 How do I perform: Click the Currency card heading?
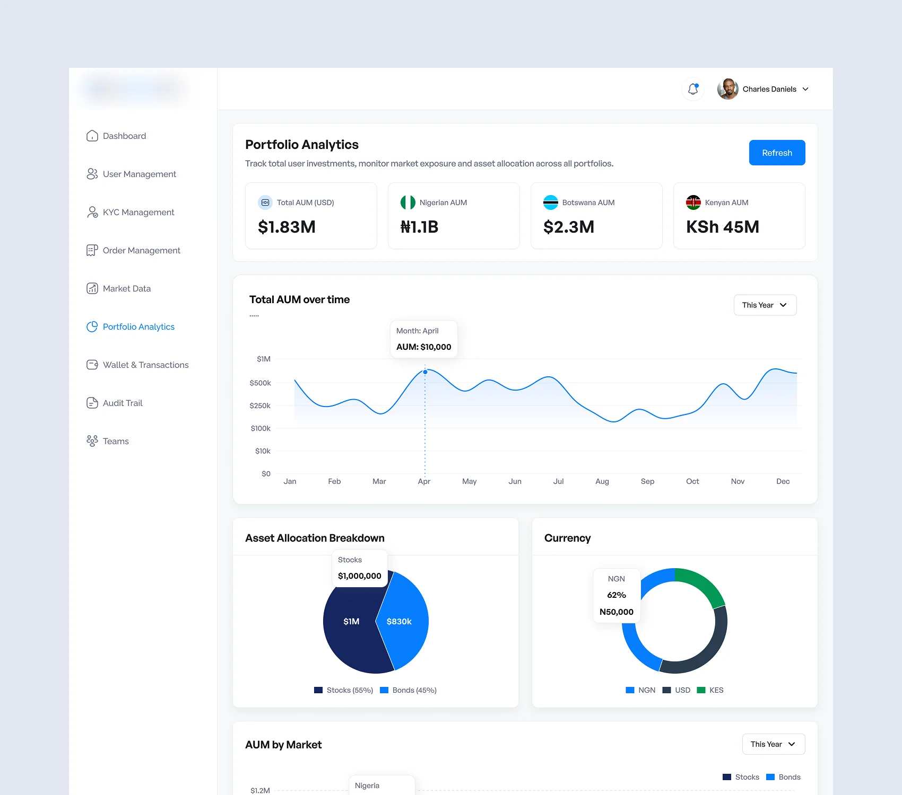[567, 538]
